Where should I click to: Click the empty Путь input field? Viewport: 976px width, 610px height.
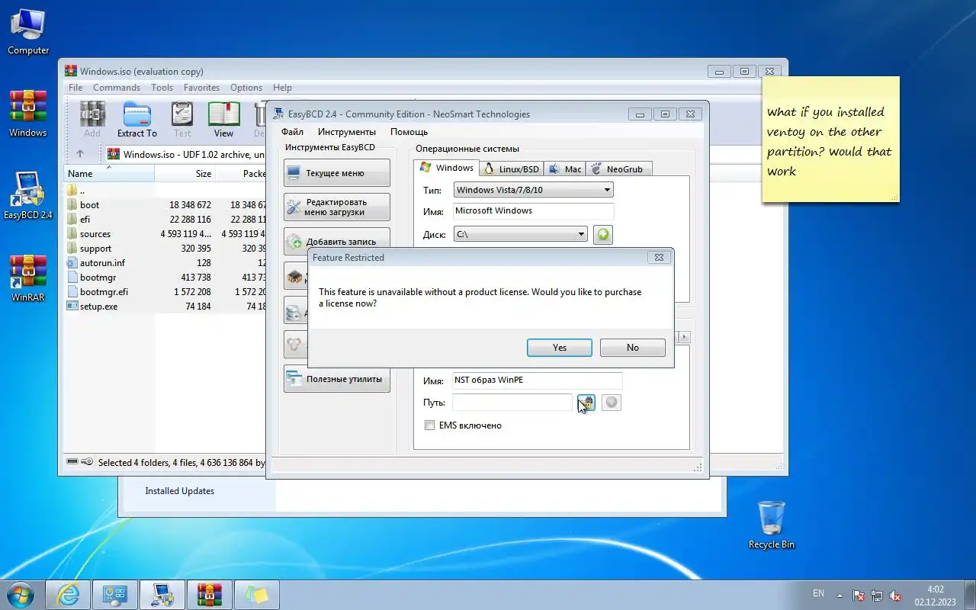point(512,402)
